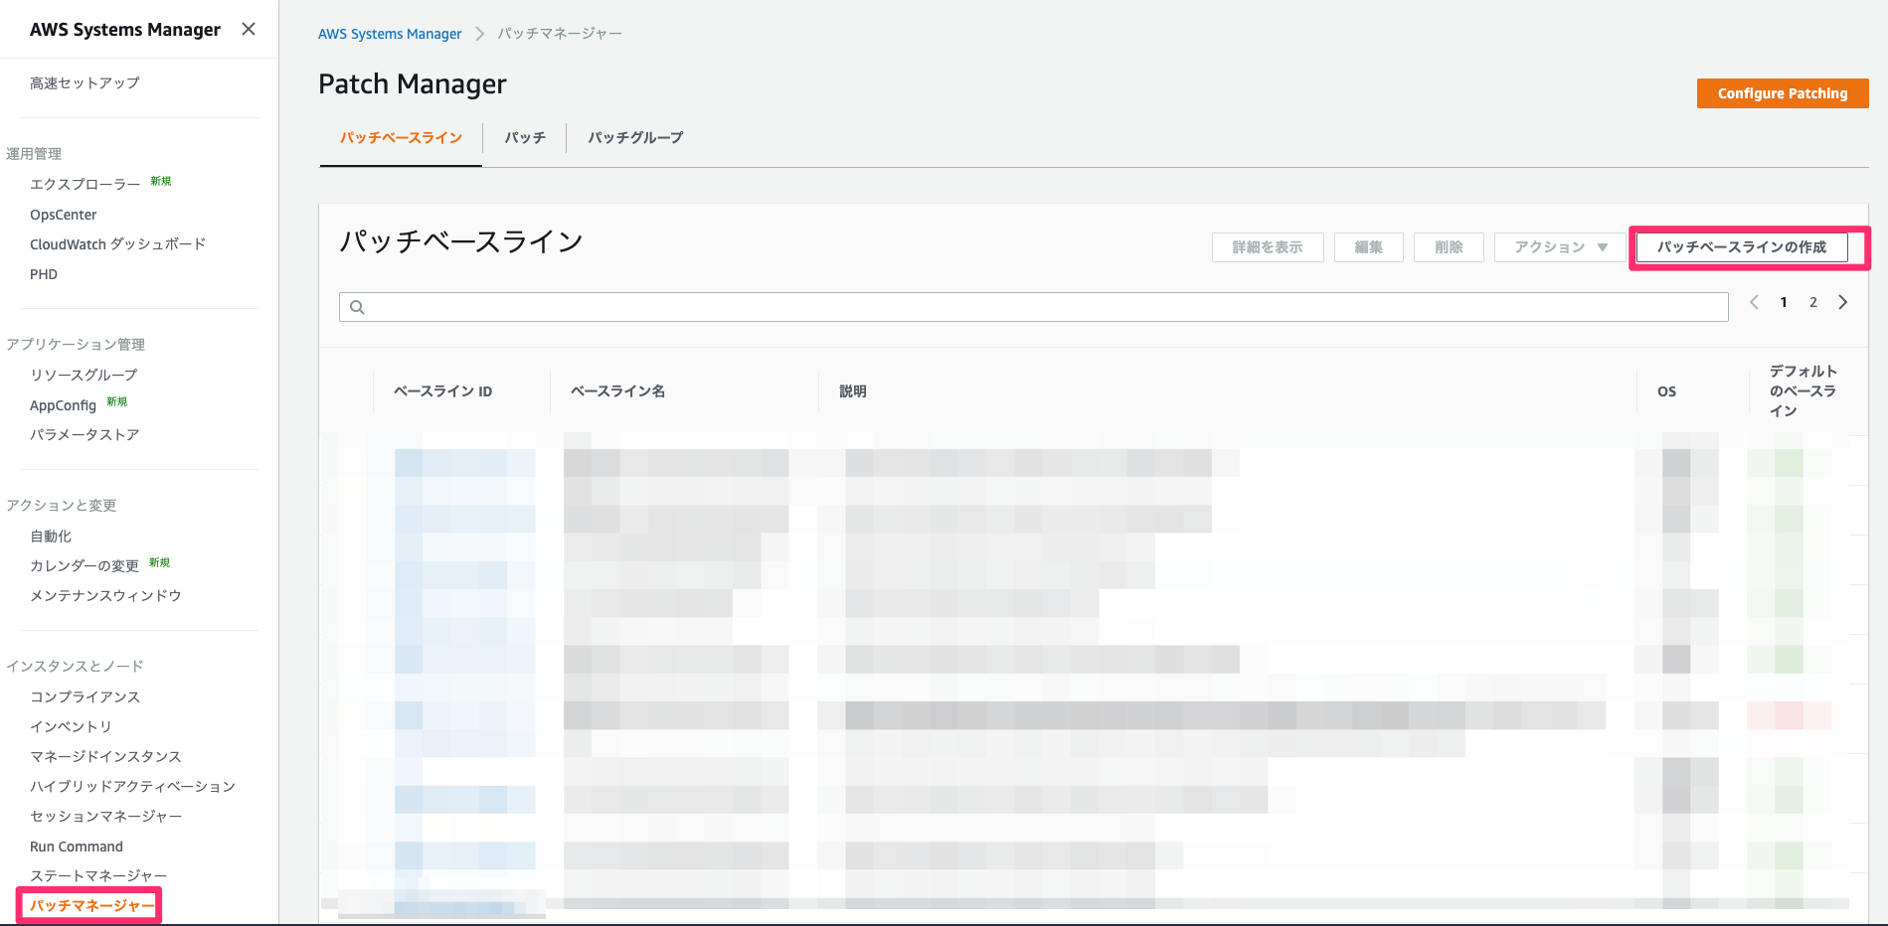Click アプリケーション管理 section heading
Screen dimensions: 1888x926
pyautogui.click(x=76, y=345)
